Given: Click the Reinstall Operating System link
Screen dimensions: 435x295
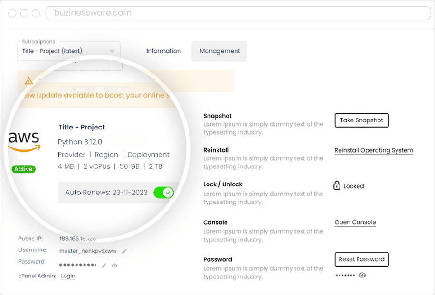Looking at the screenshot, I should (x=374, y=150).
